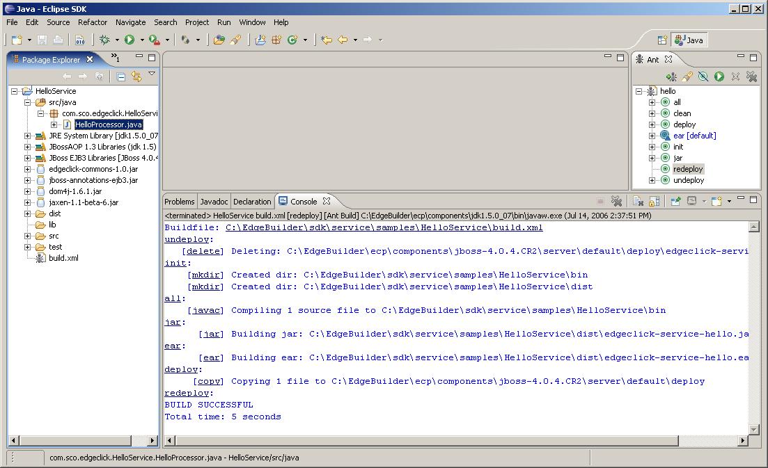Click Remove All Terminated Launches in Console

tap(616, 201)
